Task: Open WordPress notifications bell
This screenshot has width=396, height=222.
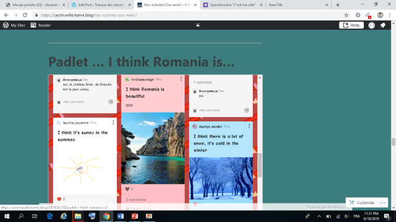Action: tap(383, 25)
